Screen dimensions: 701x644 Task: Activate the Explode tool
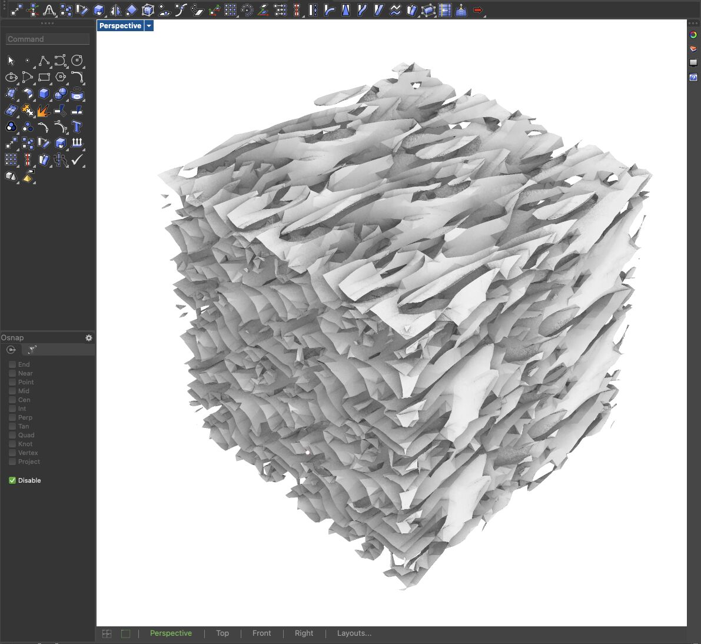(43, 110)
